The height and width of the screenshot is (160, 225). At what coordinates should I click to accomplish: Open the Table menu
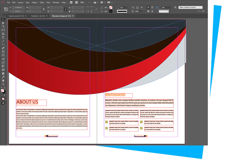pyautogui.click(x=42, y=3)
